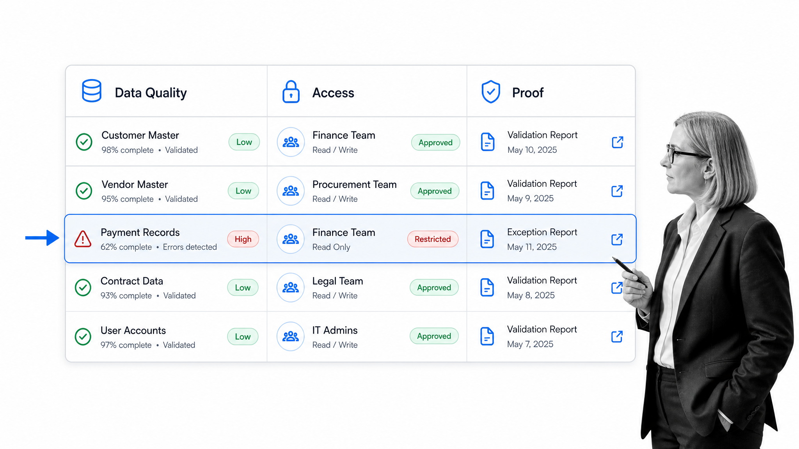Click the Data Quality database icon
This screenshot has width=799, height=449.
tap(92, 91)
